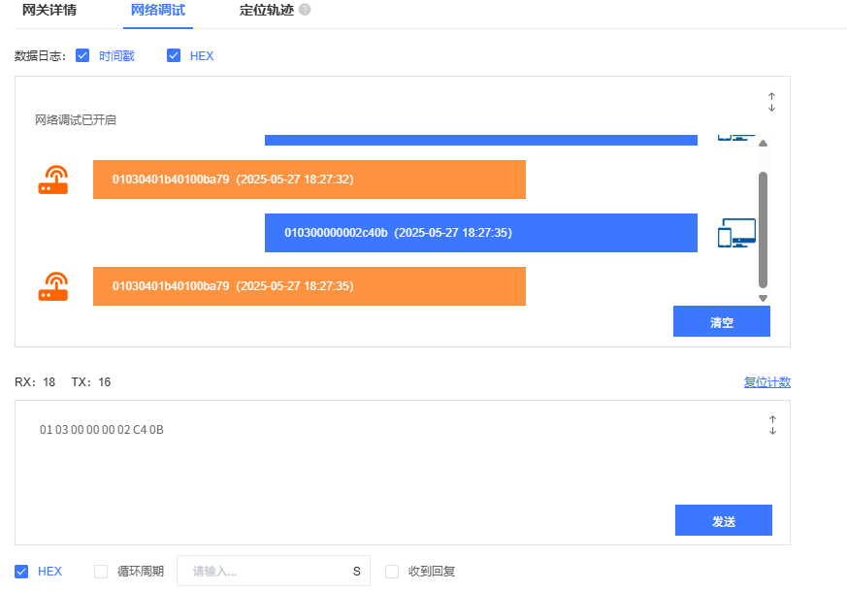Screen dimensions: 847x591
Task: Select the blue message 010300000002c40b
Action: (x=481, y=233)
